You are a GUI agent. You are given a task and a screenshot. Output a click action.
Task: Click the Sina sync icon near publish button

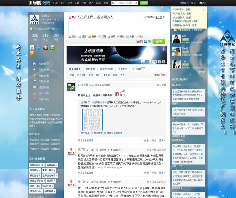point(138,41)
